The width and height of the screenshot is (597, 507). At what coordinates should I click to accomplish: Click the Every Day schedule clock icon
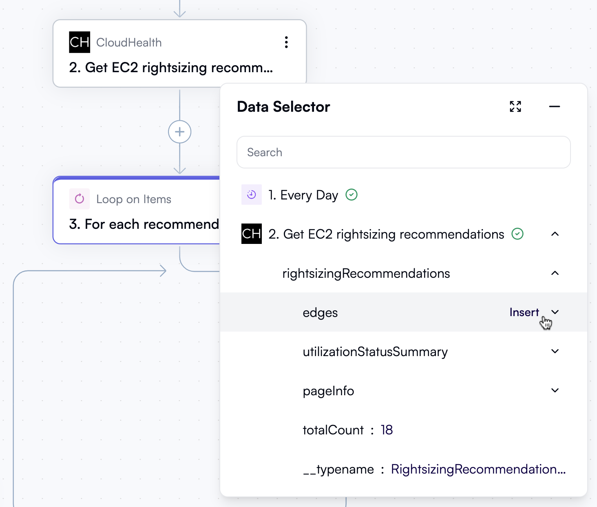point(252,195)
